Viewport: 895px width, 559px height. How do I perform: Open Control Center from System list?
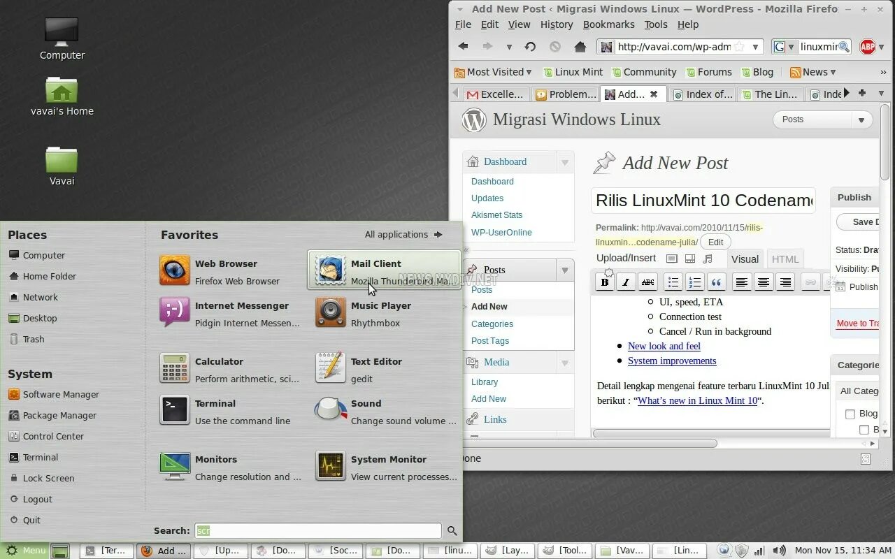(45, 437)
